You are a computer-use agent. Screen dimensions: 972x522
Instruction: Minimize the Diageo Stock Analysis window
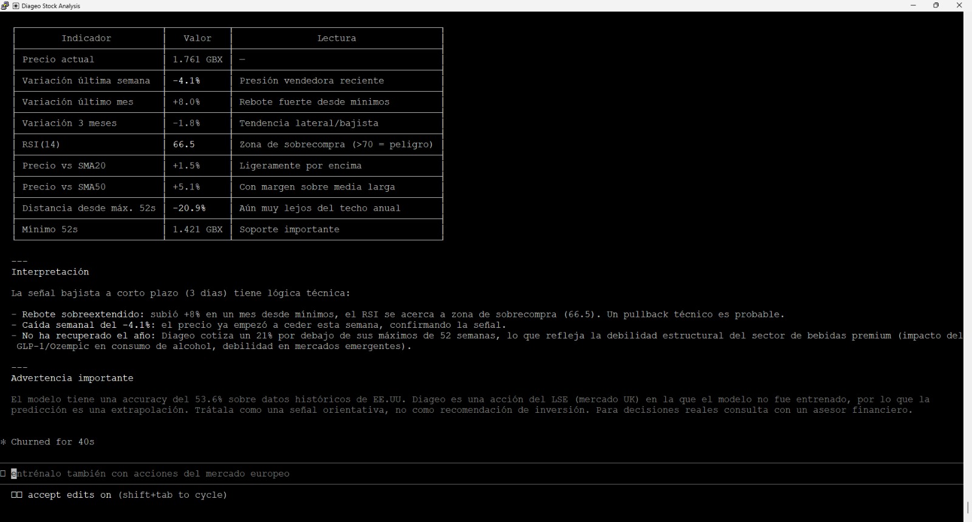[x=913, y=5]
